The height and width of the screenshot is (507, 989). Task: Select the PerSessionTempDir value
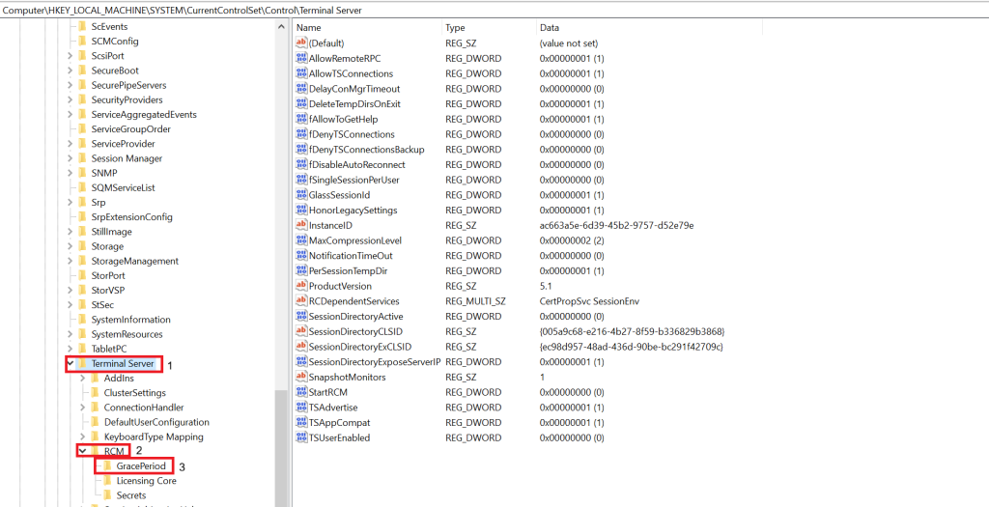pos(349,270)
